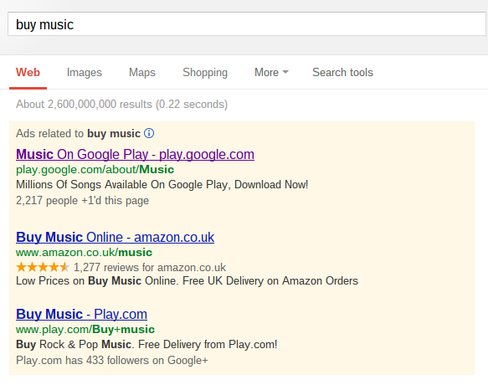
Task: Click 'Ads related to buy music' label
Action: (78, 134)
